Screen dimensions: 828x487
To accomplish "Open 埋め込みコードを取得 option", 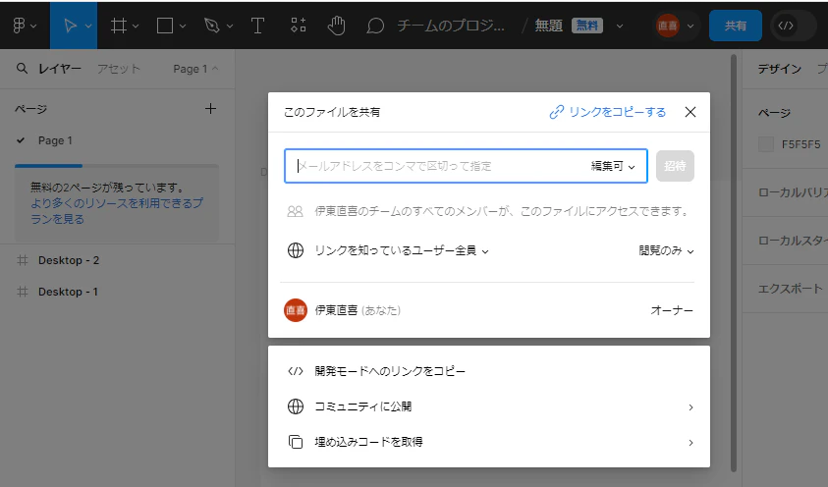I will coord(489,442).
